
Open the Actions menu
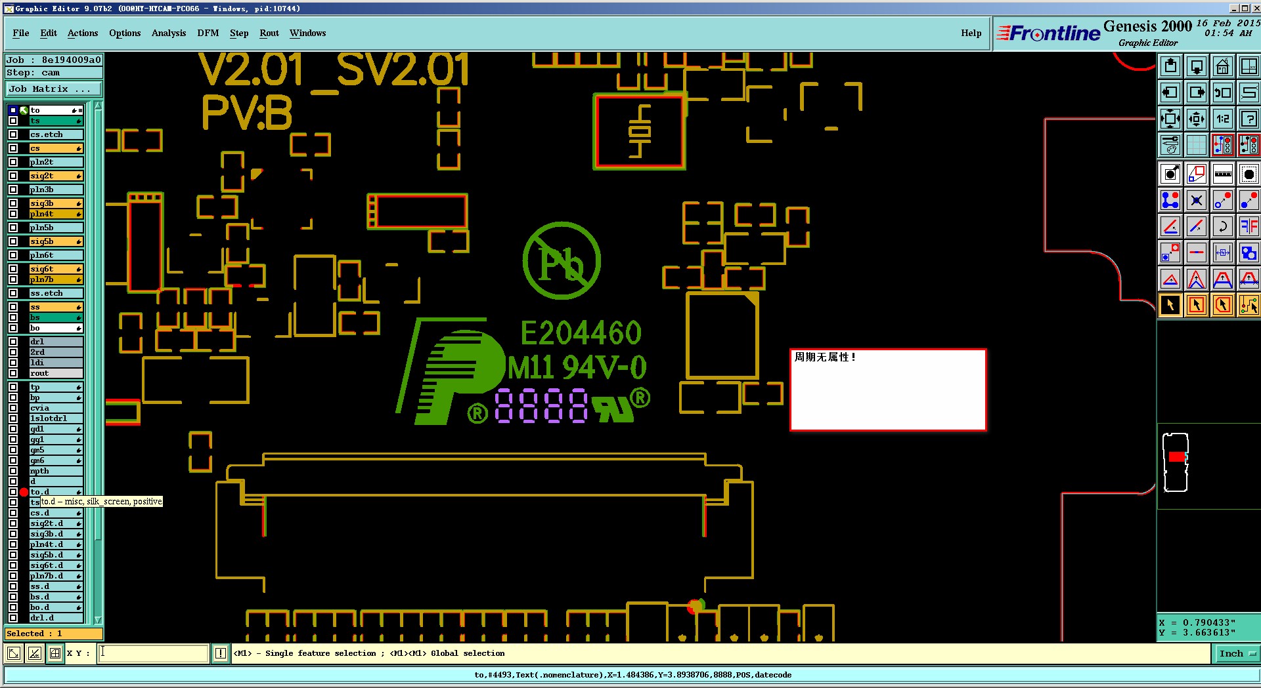pyautogui.click(x=83, y=33)
